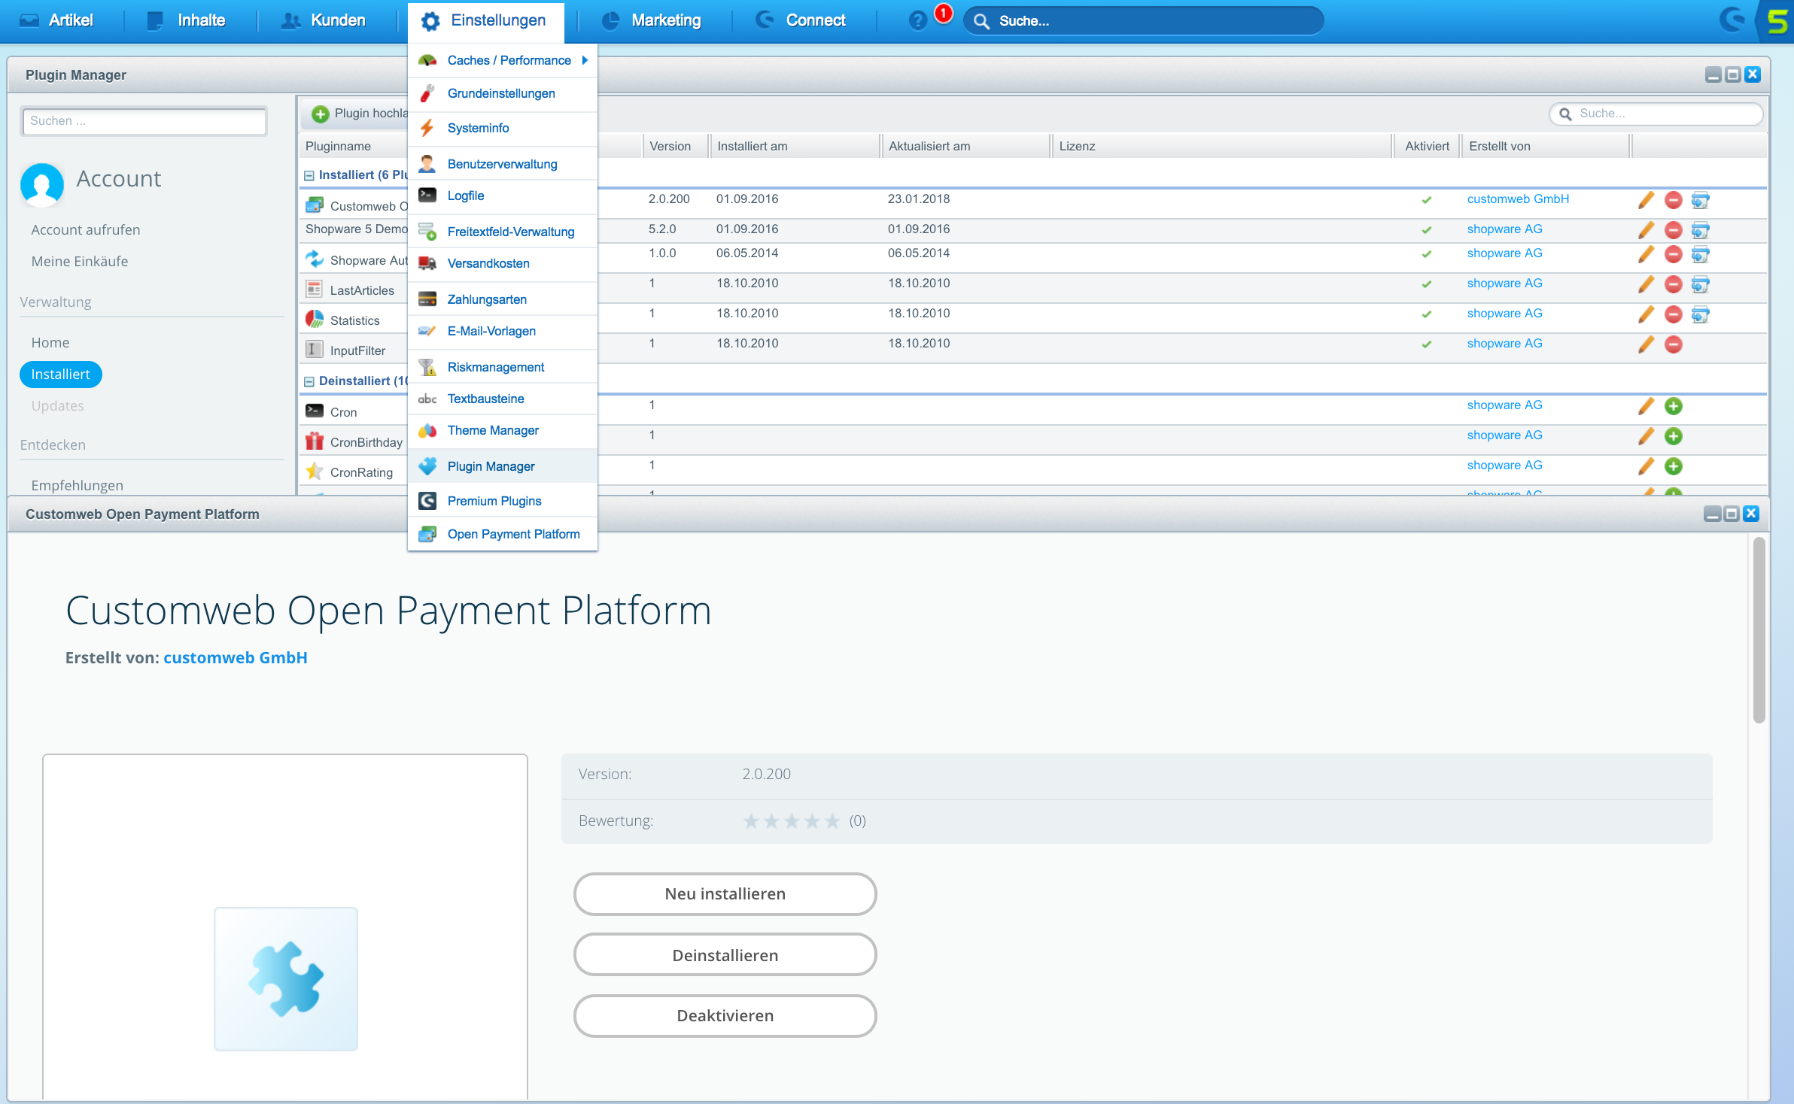Open the Systeminfo menu entry
The height and width of the screenshot is (1104, 1794).
[x=503, y=128]
